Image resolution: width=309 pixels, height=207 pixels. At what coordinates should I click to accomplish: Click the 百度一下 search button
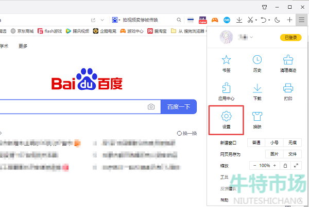coord(179,107)
